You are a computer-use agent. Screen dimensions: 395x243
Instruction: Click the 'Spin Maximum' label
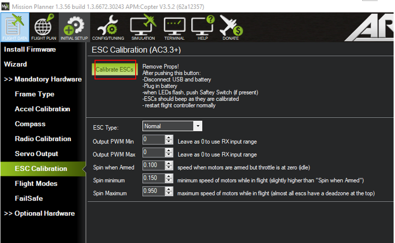[110, 193]
